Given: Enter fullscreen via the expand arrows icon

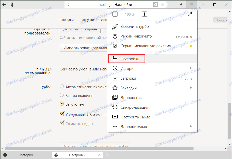Looking at the screenshot, I should click(x=190, y=14).
